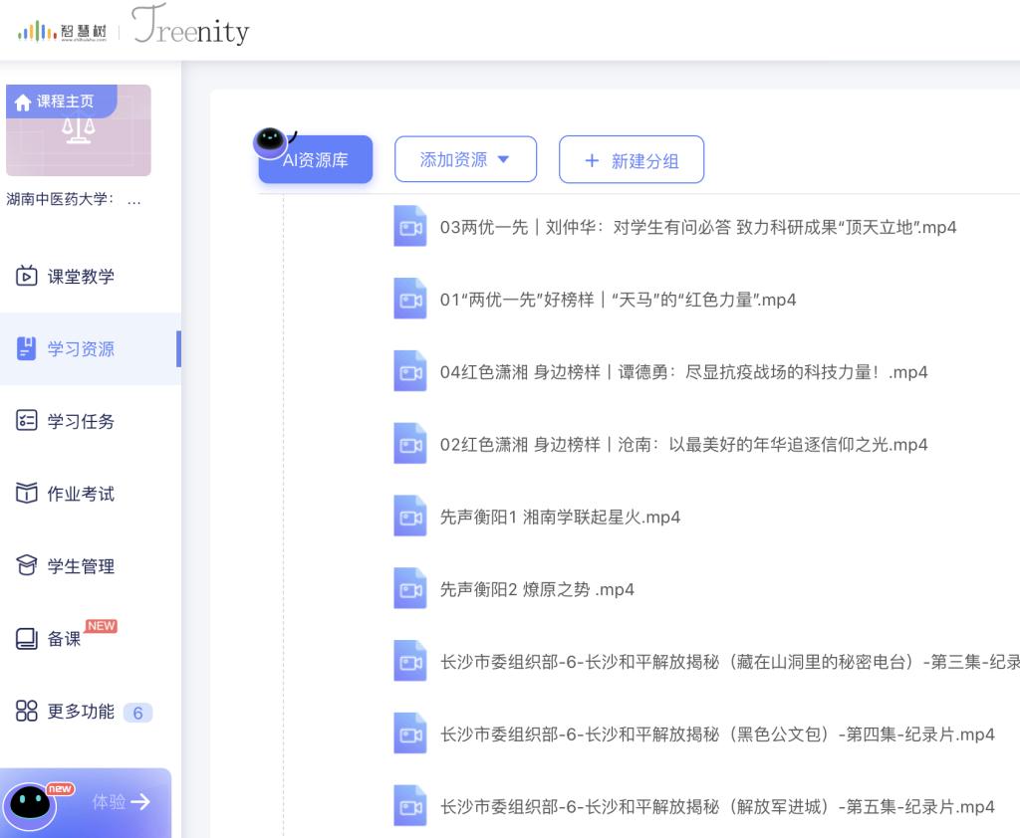Viewport: 1020px width, 838px height.
Task: Select 学习资源 in the sidebar
Action: tap(81, 349)
